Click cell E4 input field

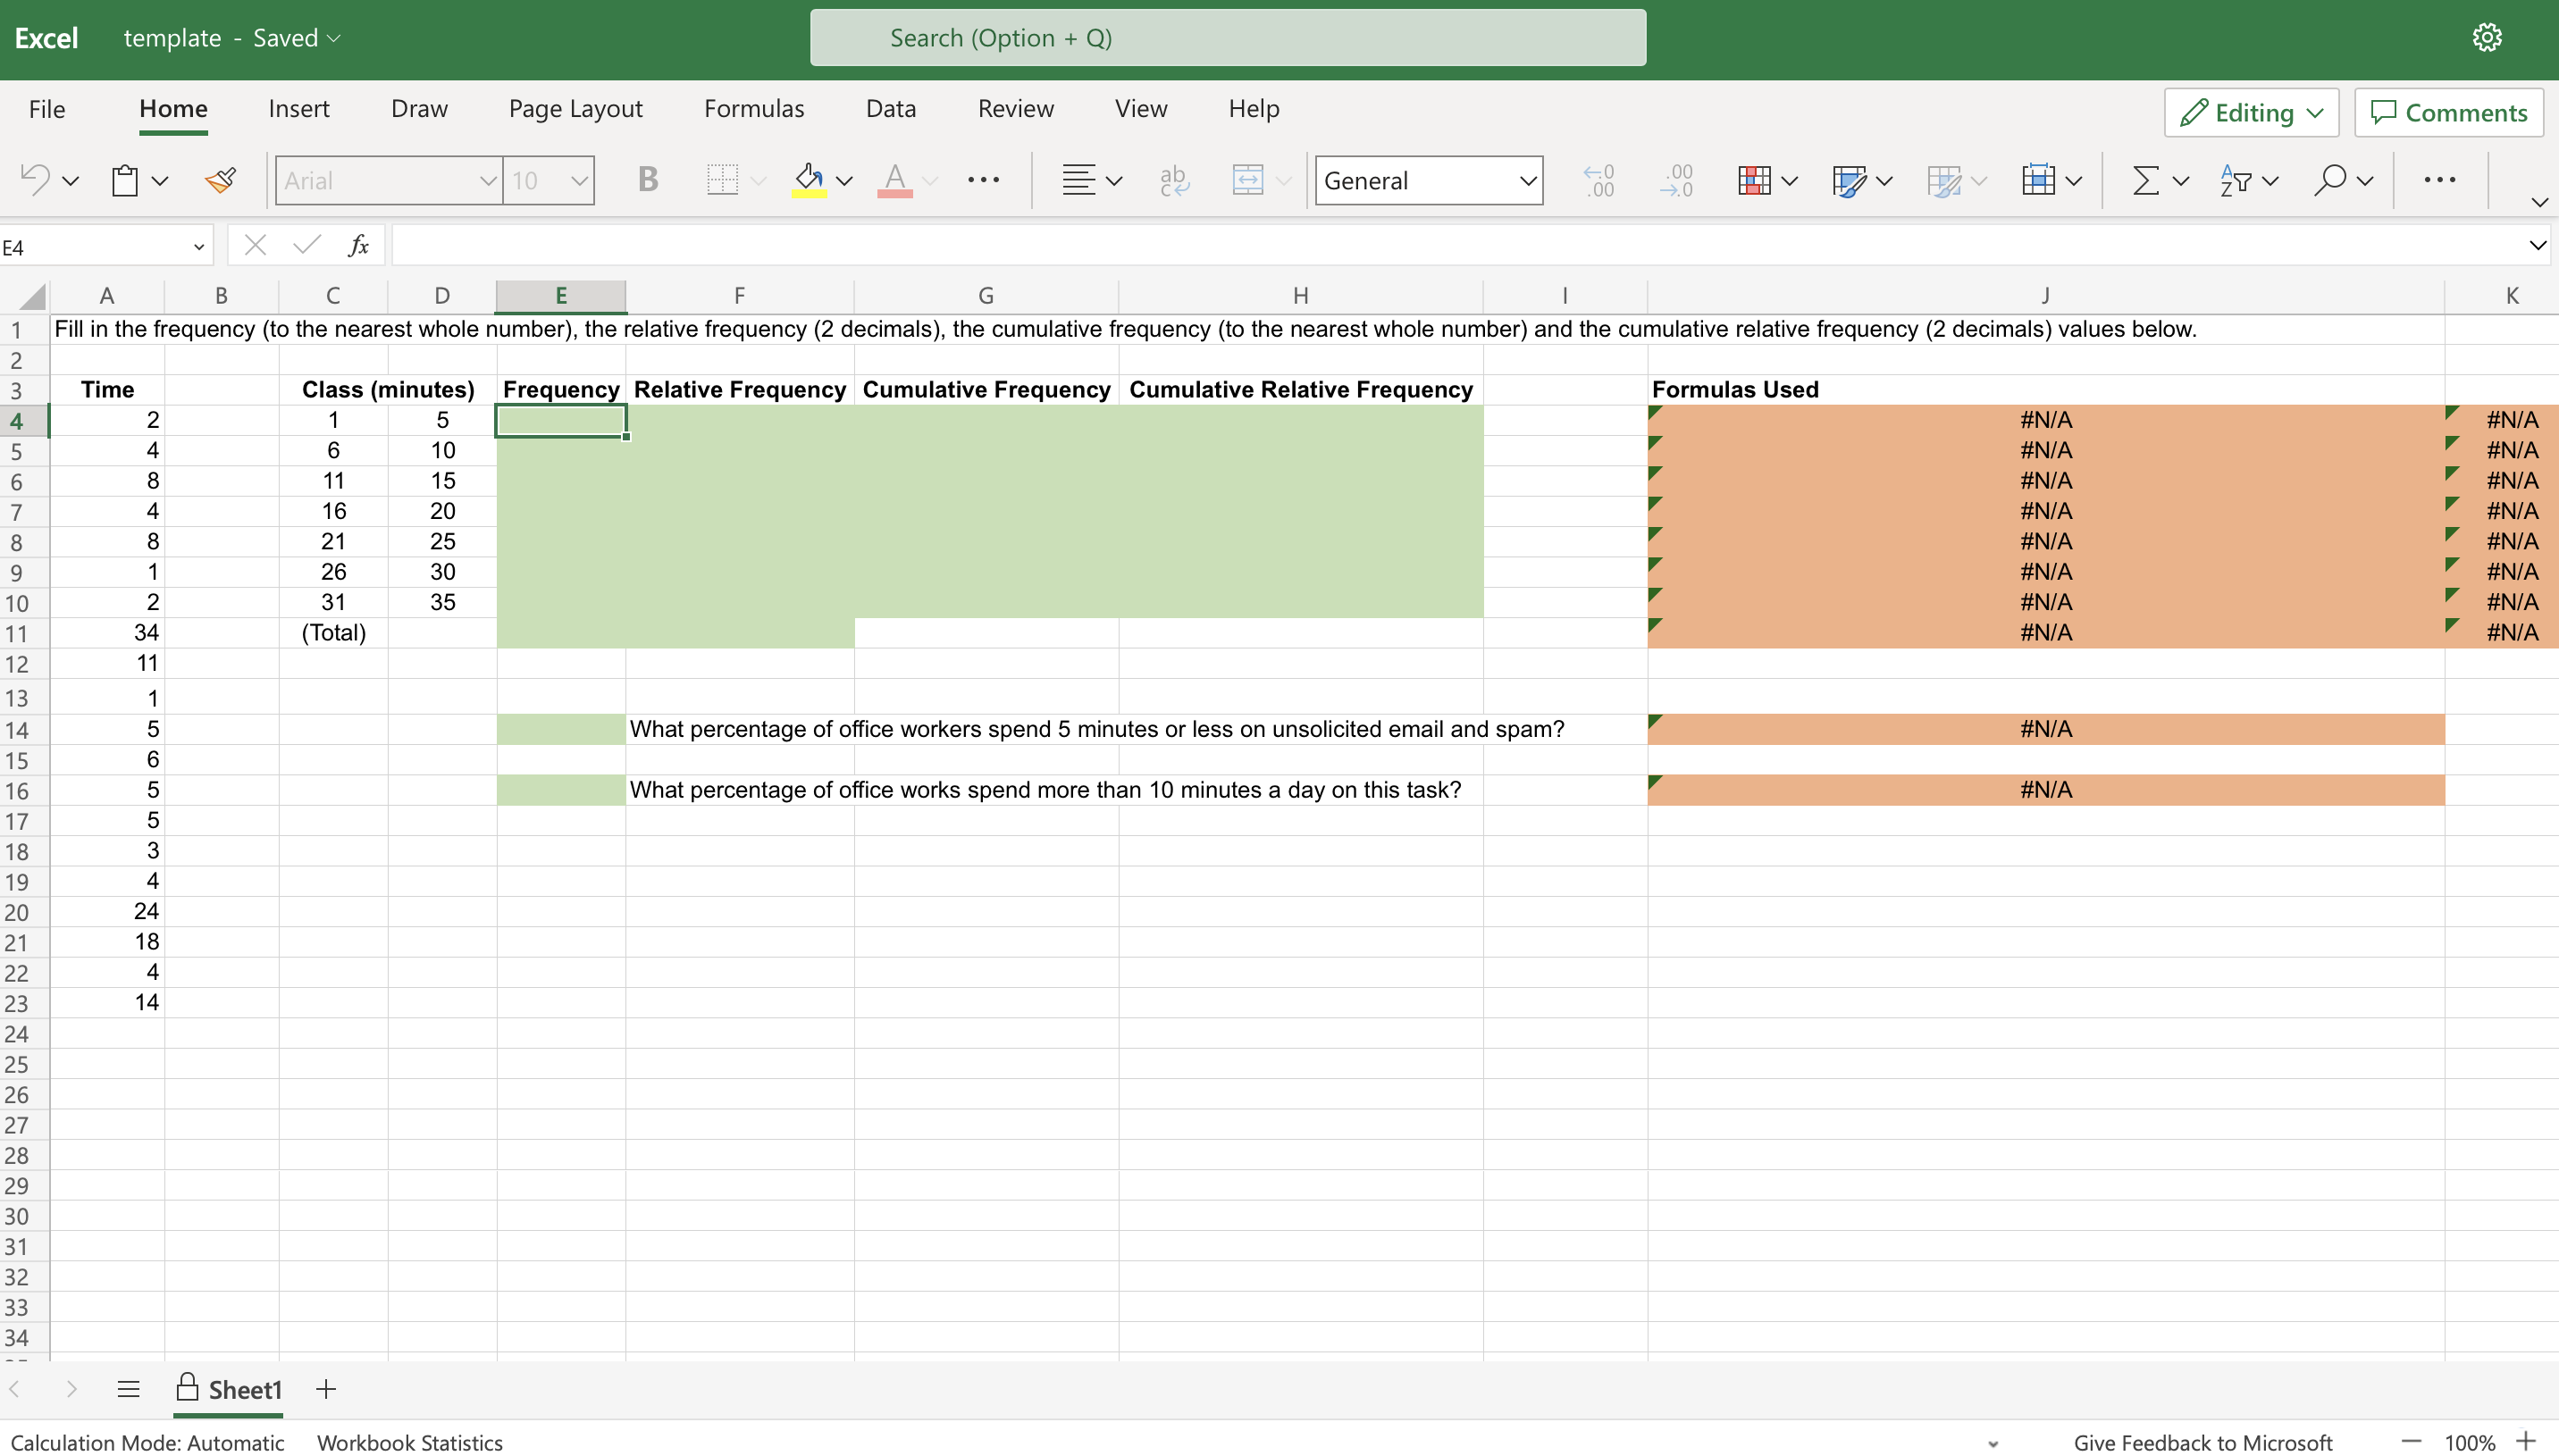click(559, 418)
